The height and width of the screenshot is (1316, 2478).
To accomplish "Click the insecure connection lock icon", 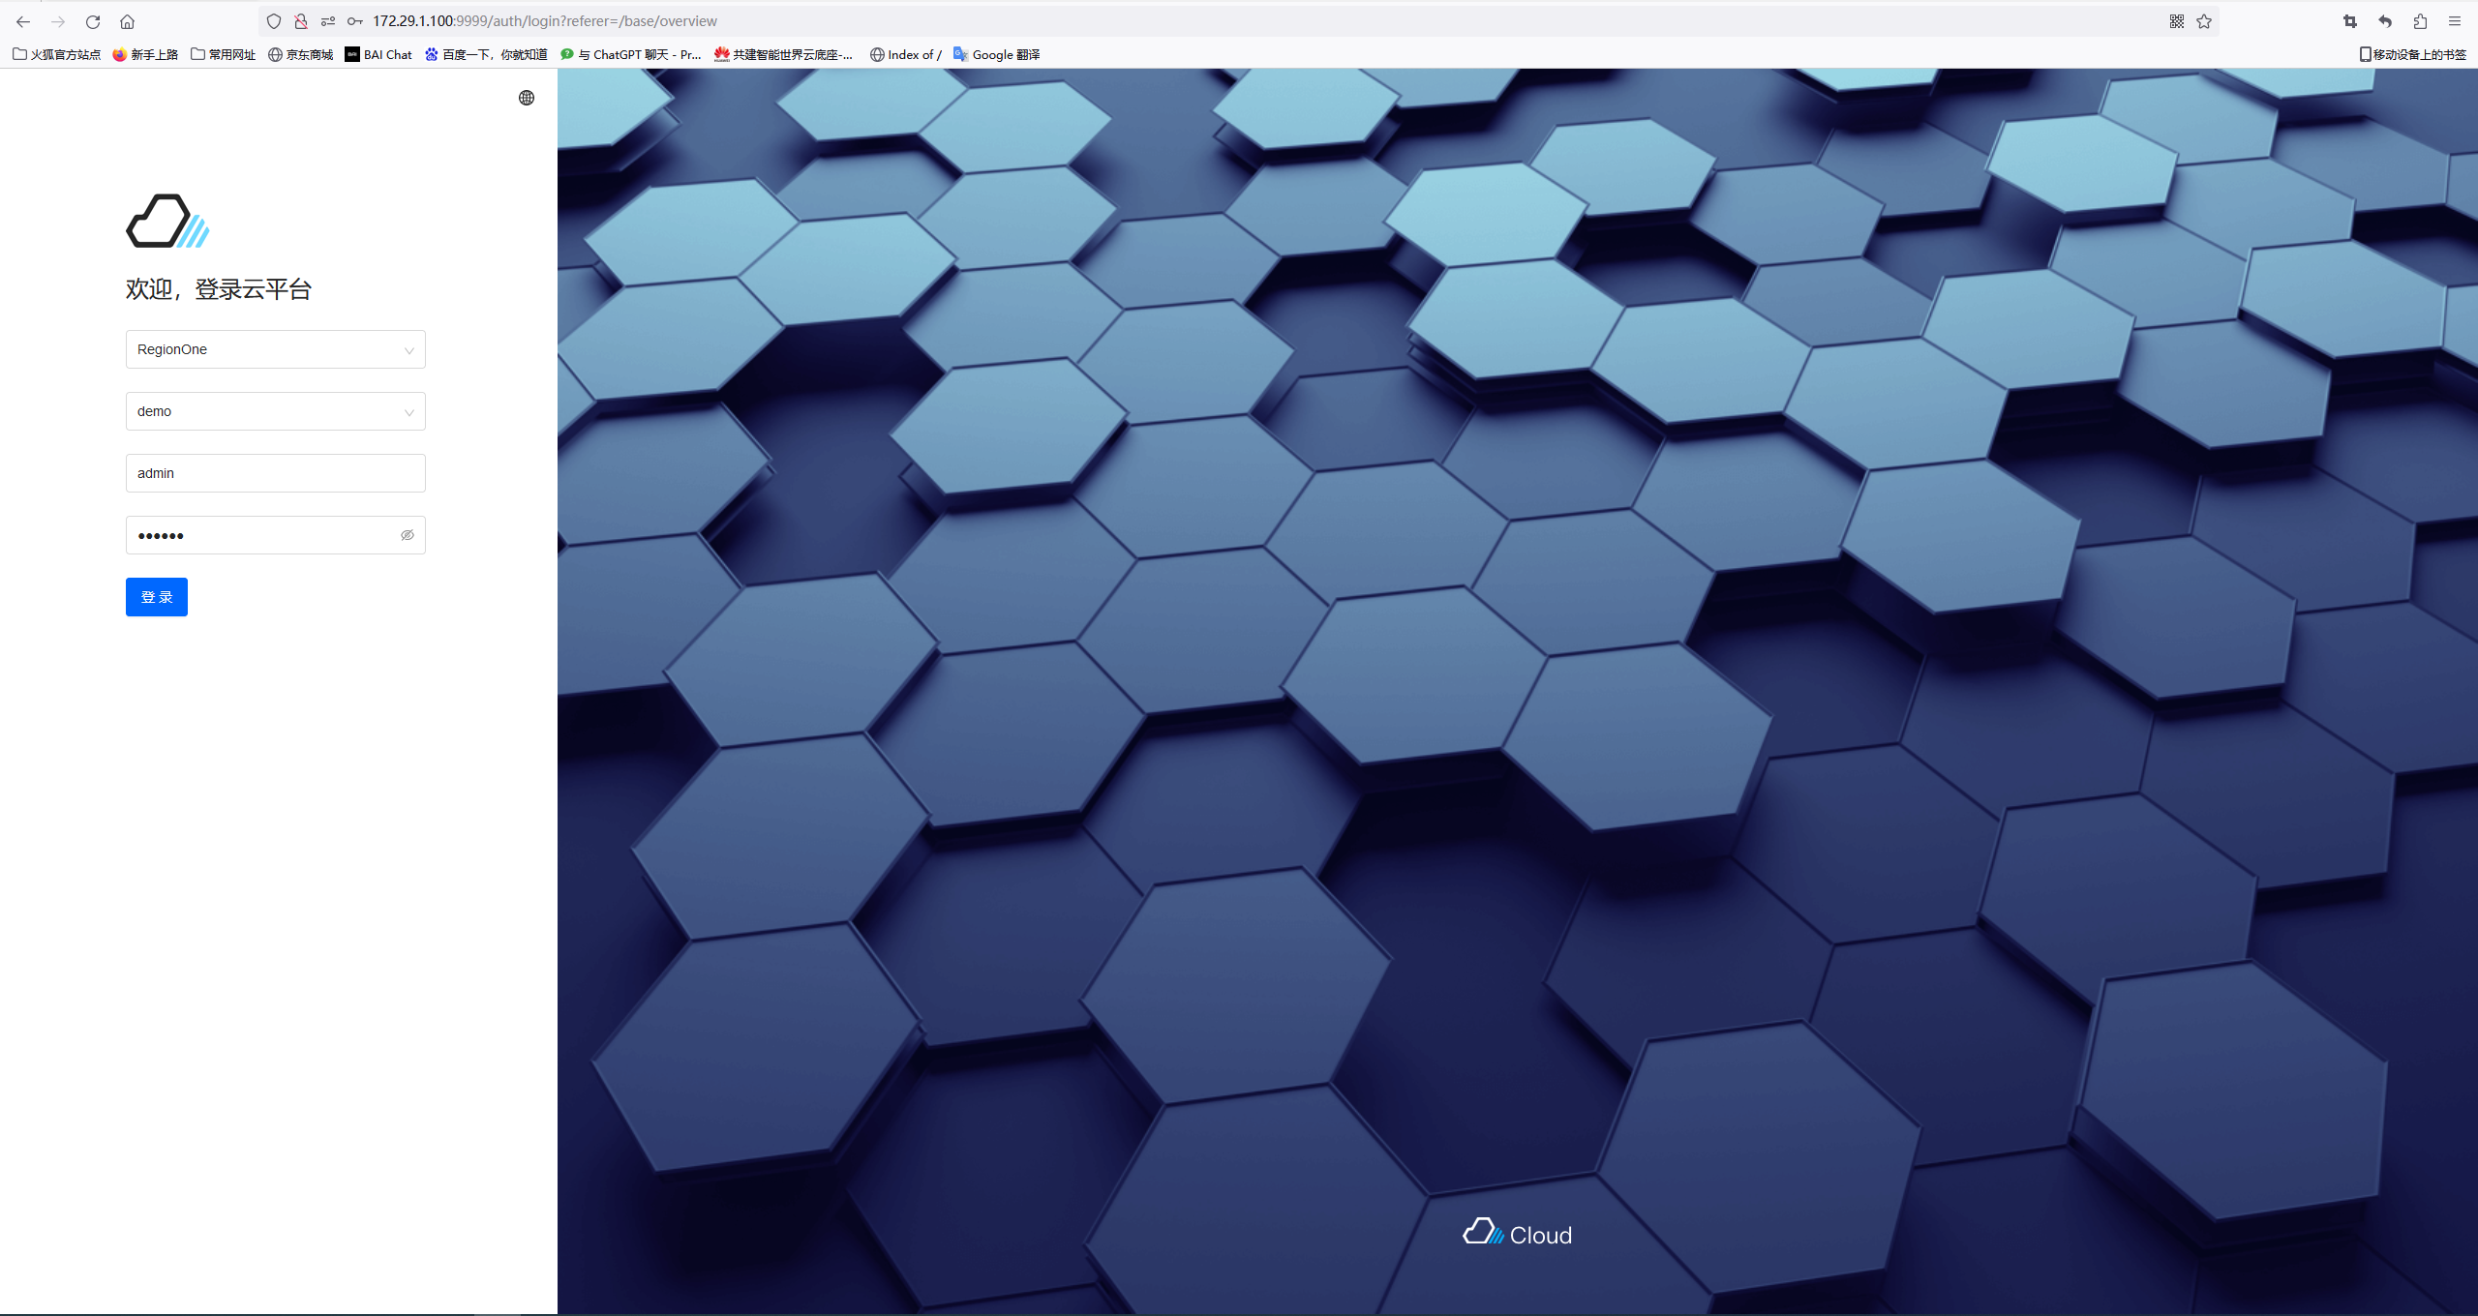I will pos(301,21).
